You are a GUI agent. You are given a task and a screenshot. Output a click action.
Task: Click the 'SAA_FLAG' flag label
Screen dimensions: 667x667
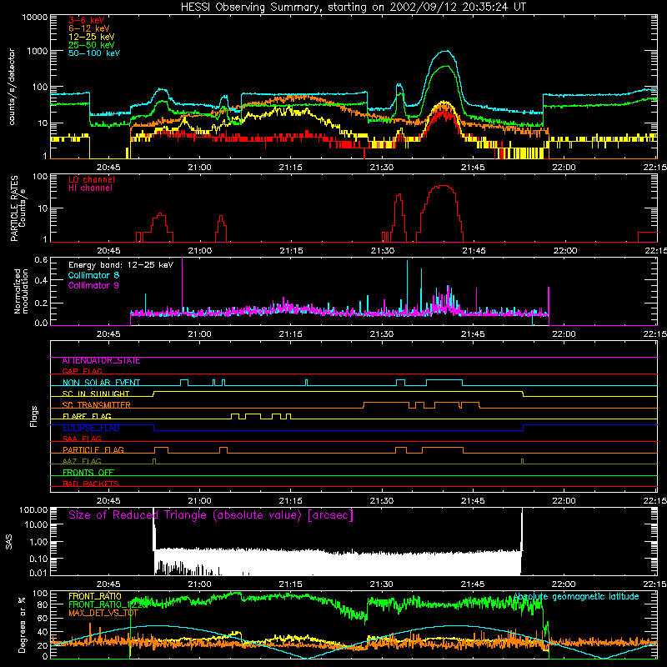[x=82, y=439]
